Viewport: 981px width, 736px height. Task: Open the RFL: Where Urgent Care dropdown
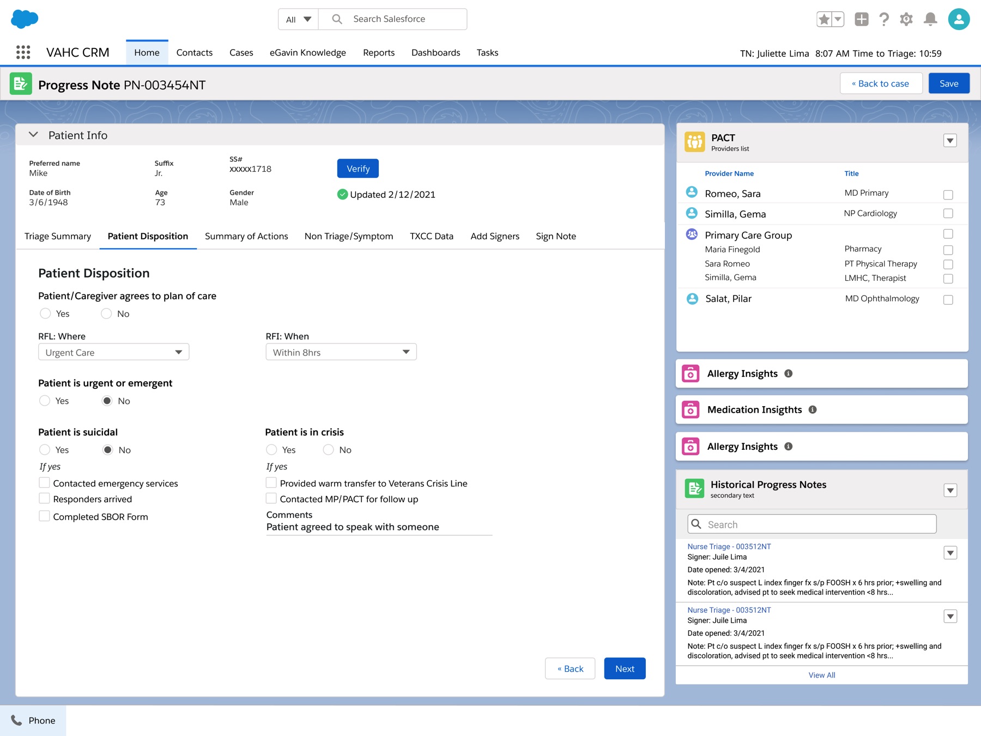pos(113,352)
